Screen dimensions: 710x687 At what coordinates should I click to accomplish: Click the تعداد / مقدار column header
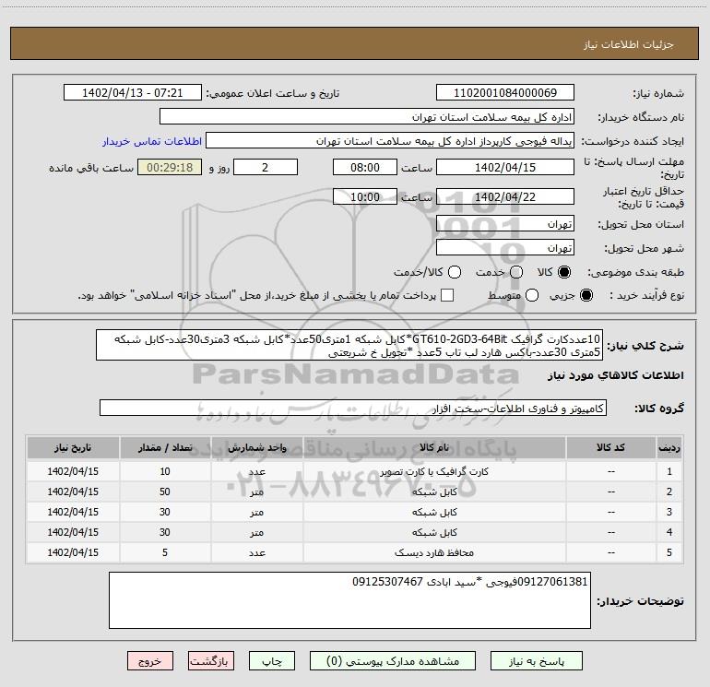tap(165, 447)
